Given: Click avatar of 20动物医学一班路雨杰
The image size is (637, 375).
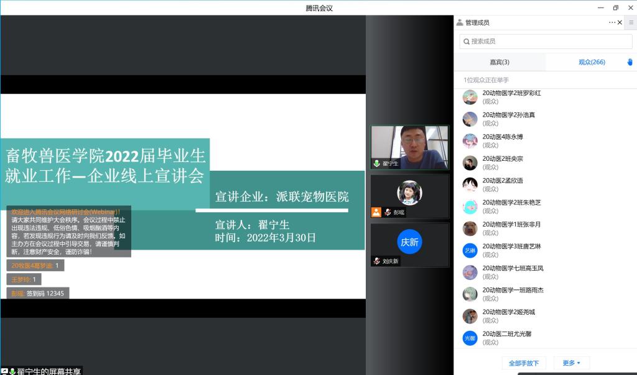Looking at the screenshot, I should pyautogui.click(x=470, y=294).
